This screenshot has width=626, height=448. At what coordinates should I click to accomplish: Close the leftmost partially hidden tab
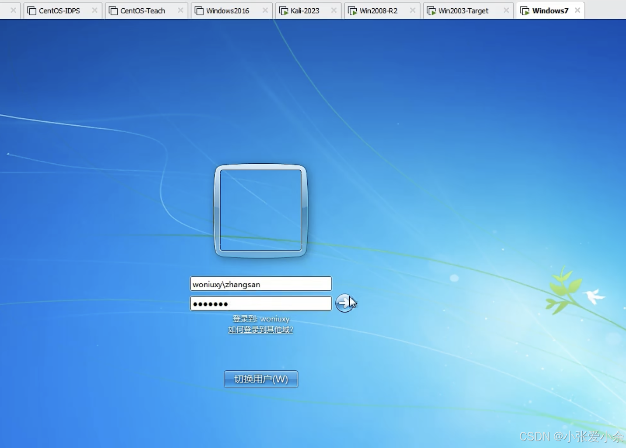(13, 10)
